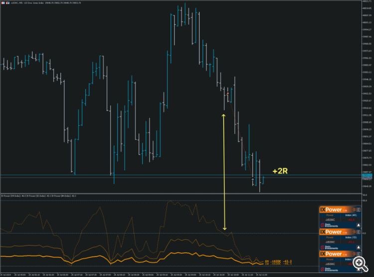Click the -43.1 value in Index (1D) panel
Screen dimensions: 374x277
pos(351,242)
